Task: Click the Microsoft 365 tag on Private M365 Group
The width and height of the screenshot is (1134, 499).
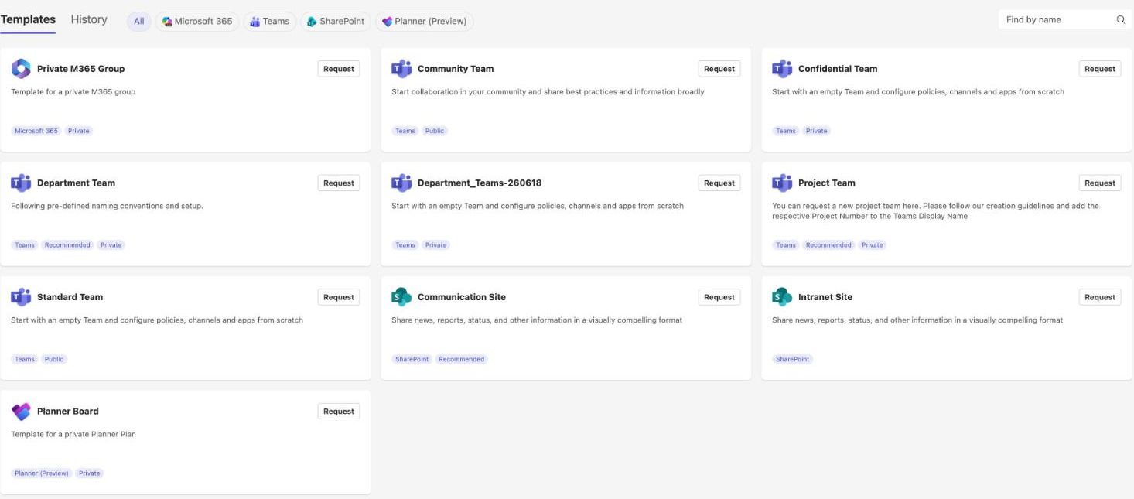Action: point(36,131)
